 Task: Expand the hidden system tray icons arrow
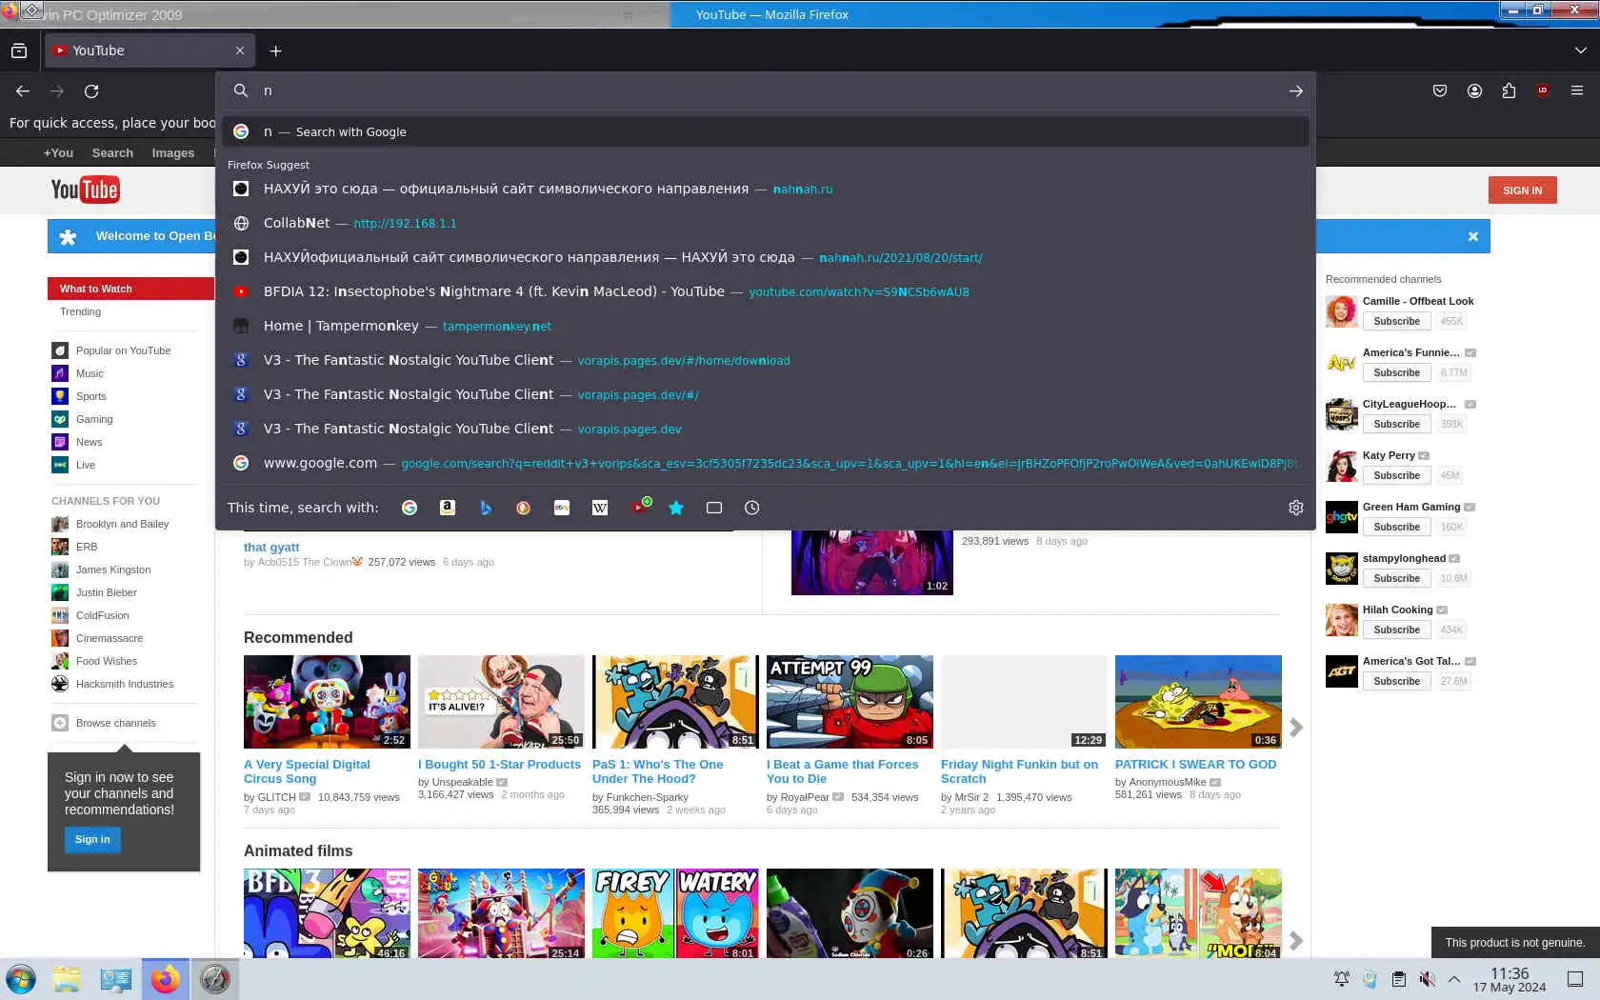1454,979
